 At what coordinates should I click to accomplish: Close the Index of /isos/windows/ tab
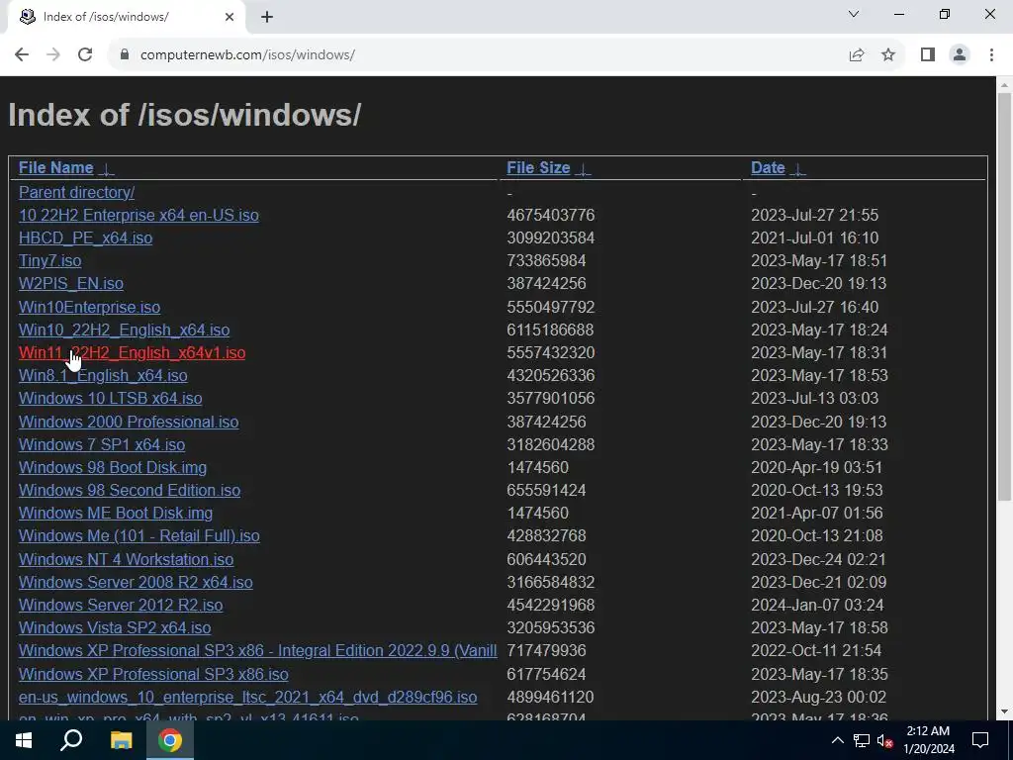[x=230, y=18]
